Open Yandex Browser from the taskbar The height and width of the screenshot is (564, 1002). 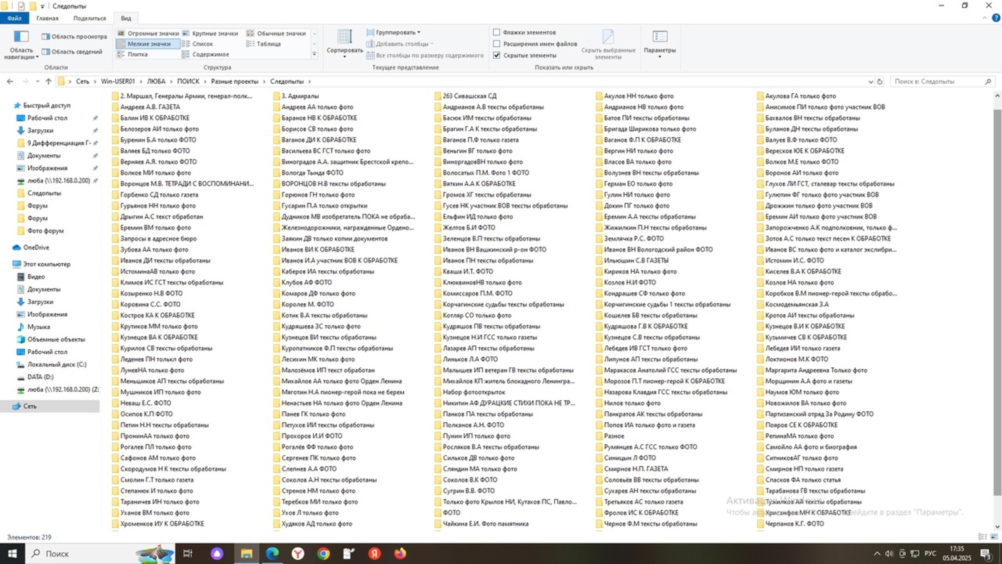point(298,553)
